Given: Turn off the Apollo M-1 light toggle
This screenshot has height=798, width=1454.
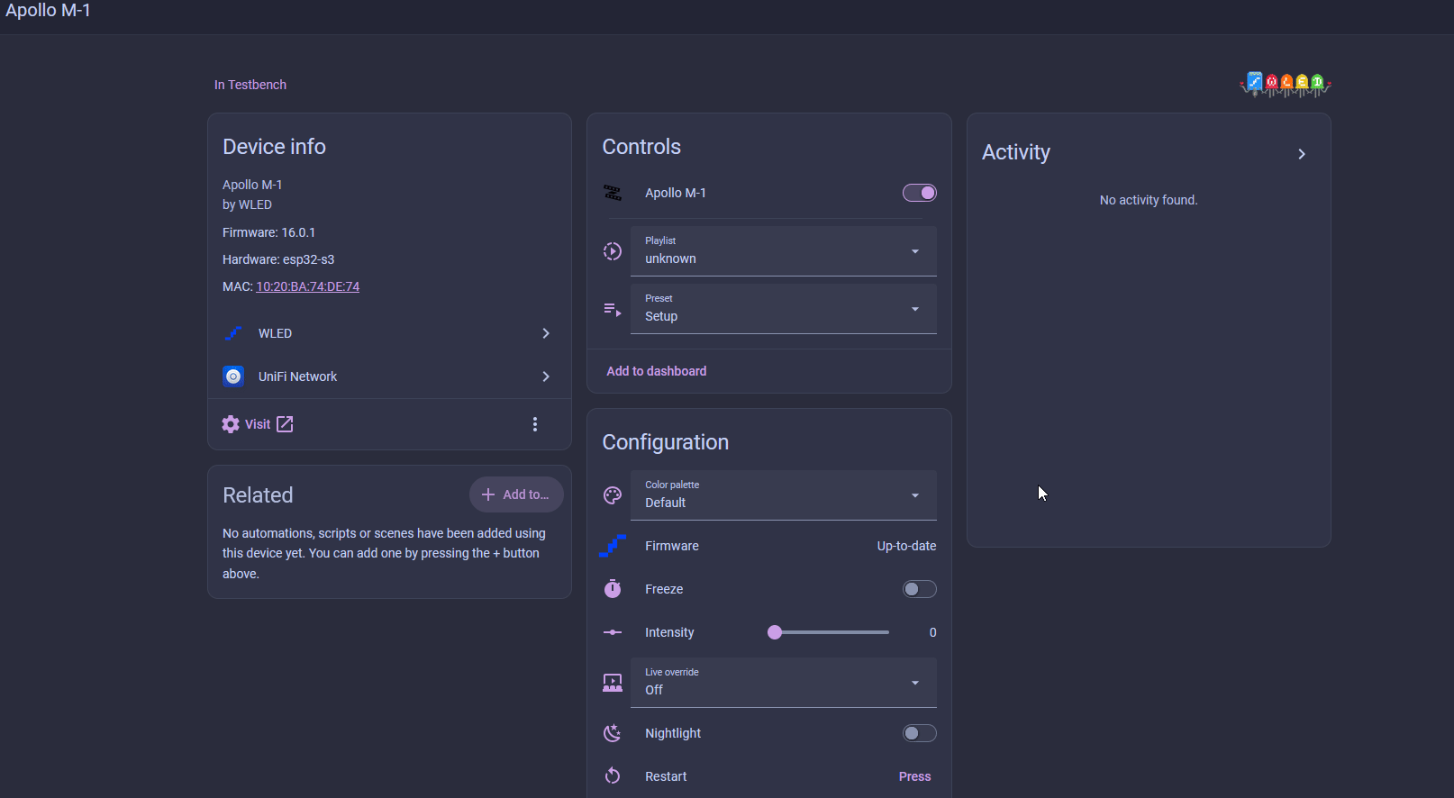Looking at the screenshot, I should click(x=920, y=193).
